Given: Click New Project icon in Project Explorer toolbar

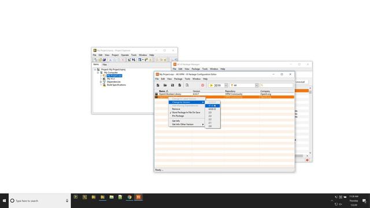Looking at the screenshot, I should (x=95, y=60).
